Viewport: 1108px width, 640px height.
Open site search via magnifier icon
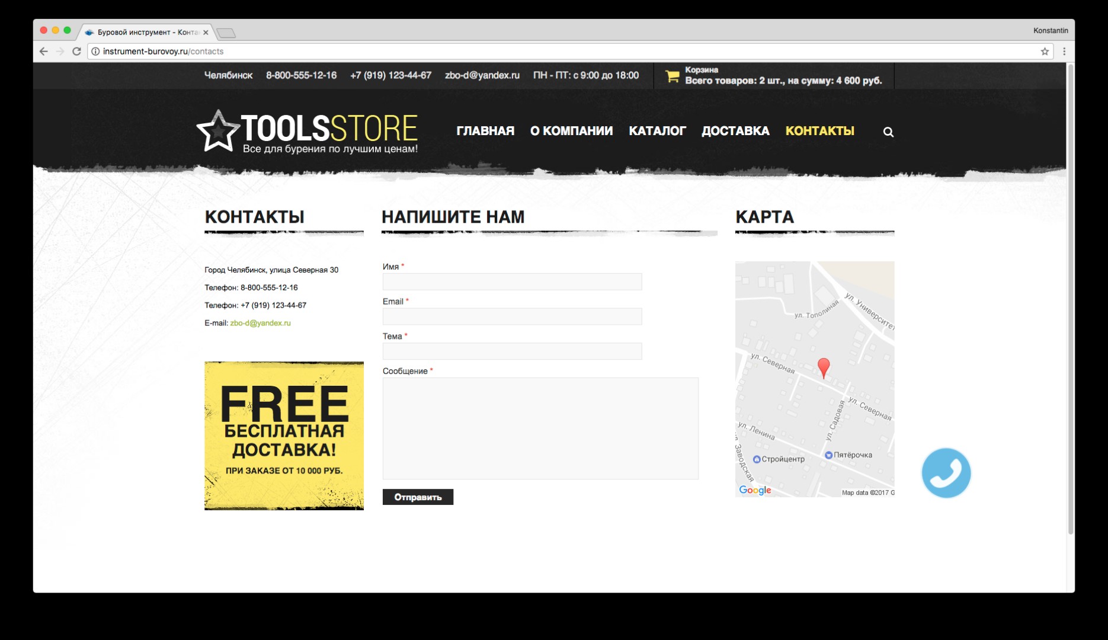[888, 132]
